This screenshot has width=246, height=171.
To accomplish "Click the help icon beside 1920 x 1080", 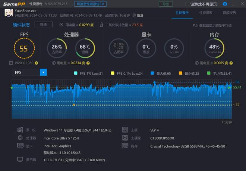I will [37, 63].
